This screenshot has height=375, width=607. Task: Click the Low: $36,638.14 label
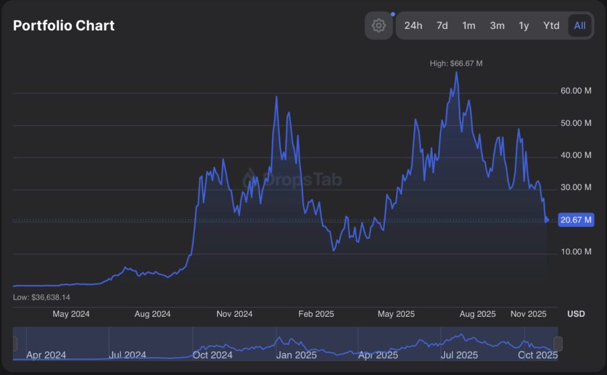41,298
